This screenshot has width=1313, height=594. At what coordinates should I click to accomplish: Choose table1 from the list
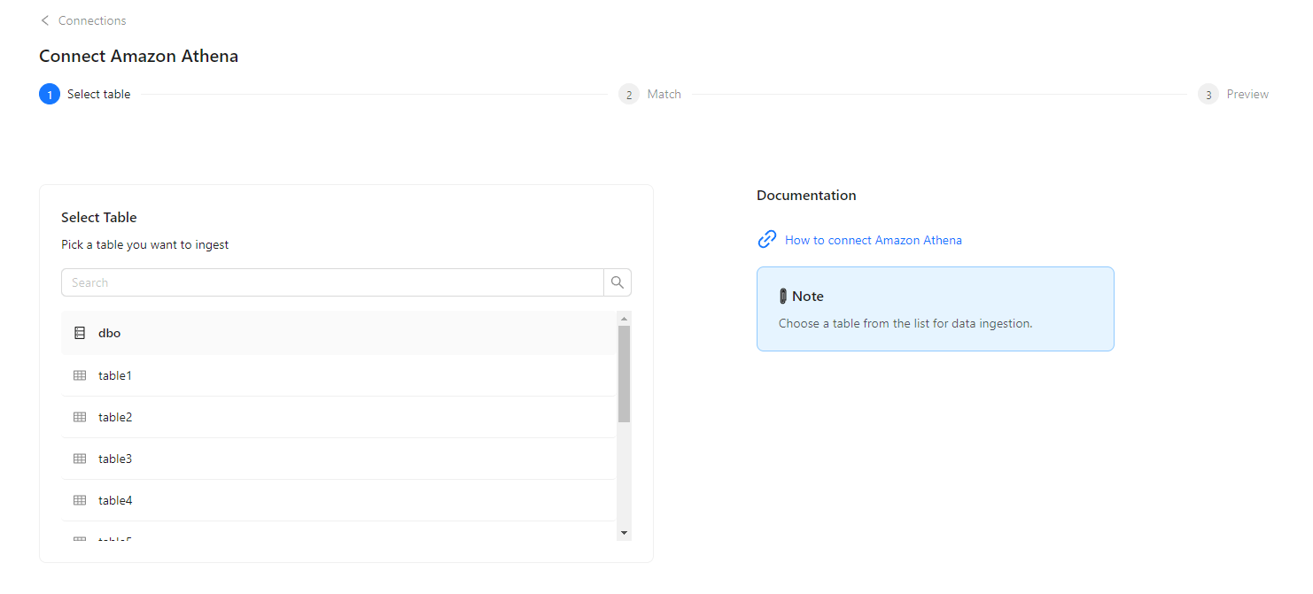pyautogui.click(x=338, y=375)
